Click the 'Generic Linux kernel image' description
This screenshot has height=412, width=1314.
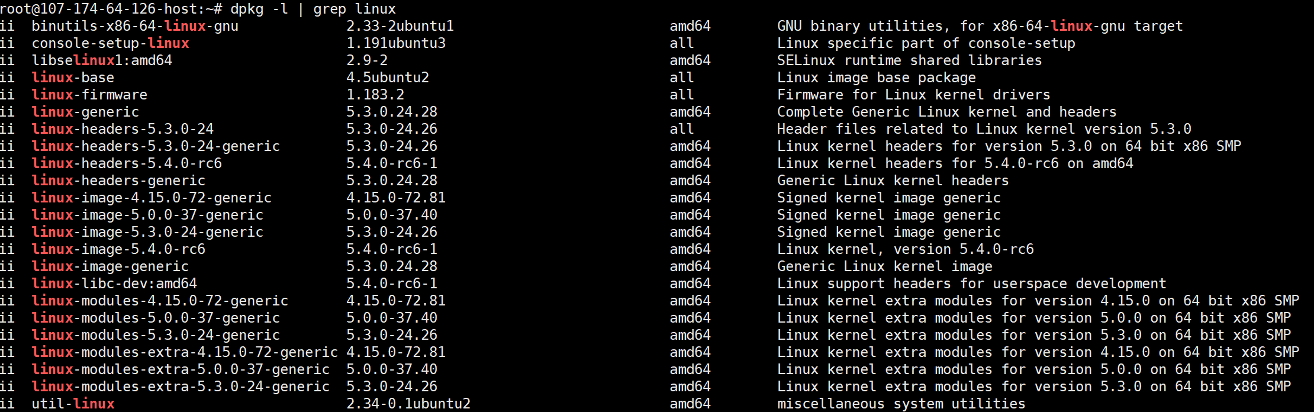click(x=884, y=266)
